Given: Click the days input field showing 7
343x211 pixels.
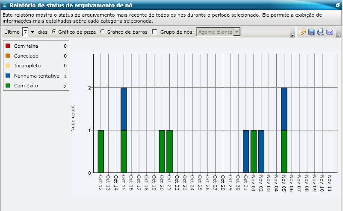Looking at the screenshot, I should click(x=25, y=32).
